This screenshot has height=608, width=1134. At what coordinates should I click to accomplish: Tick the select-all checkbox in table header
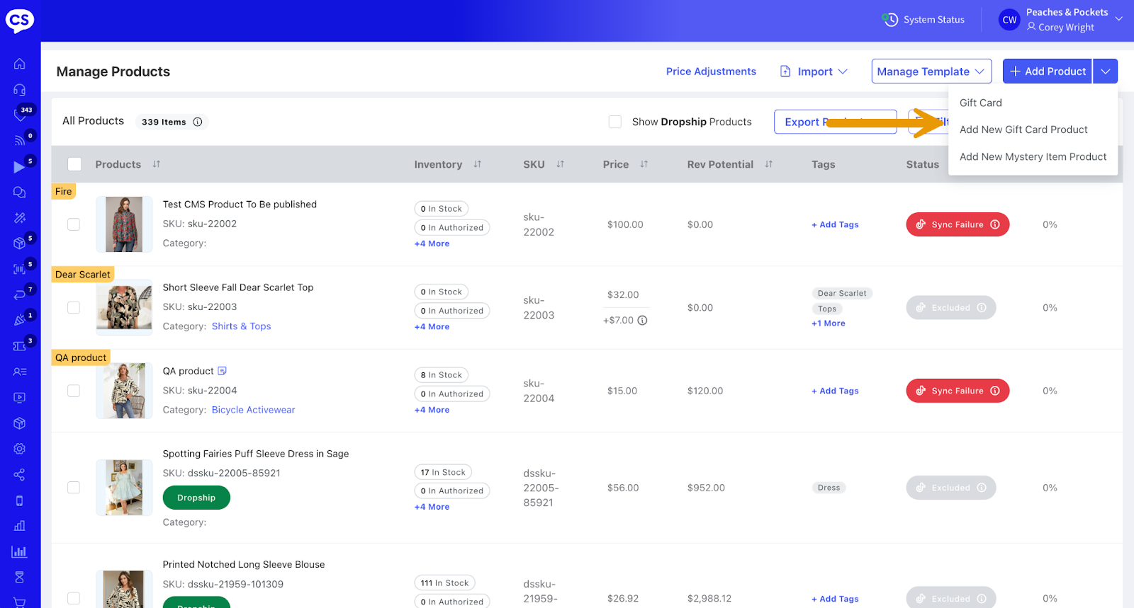(74, 164)
